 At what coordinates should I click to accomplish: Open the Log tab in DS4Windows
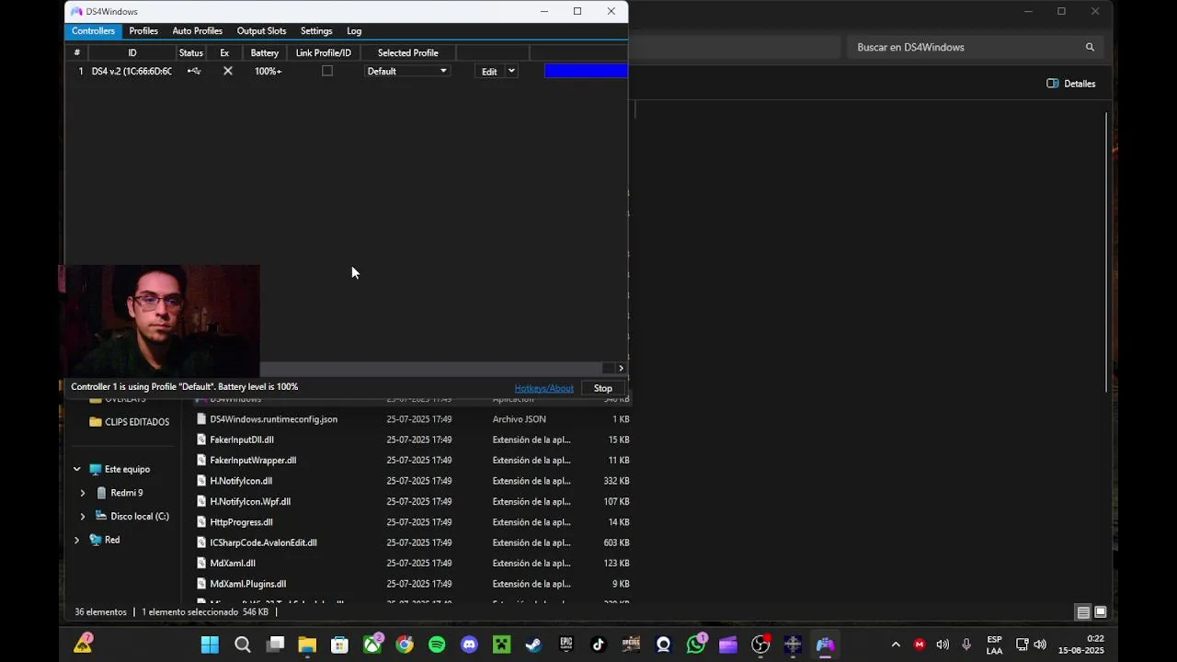(354, 31)
